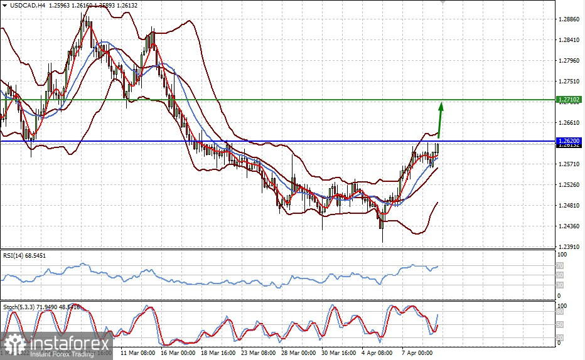The image size is (585, 360).
Task: Select the green horizontal line at 1.27102
Action: 277,100
